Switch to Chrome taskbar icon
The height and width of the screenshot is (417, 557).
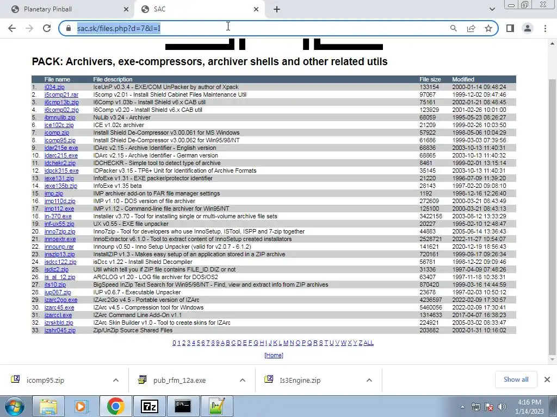[x=115, y=406]
